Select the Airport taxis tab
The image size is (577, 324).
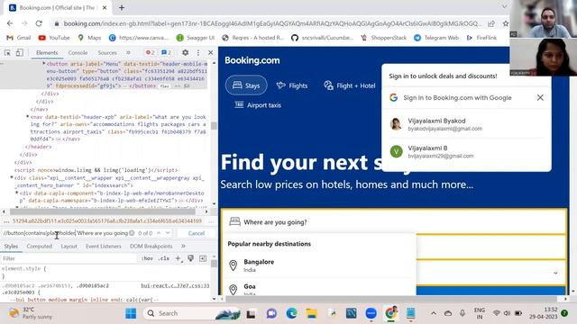[x=258, y=105]
